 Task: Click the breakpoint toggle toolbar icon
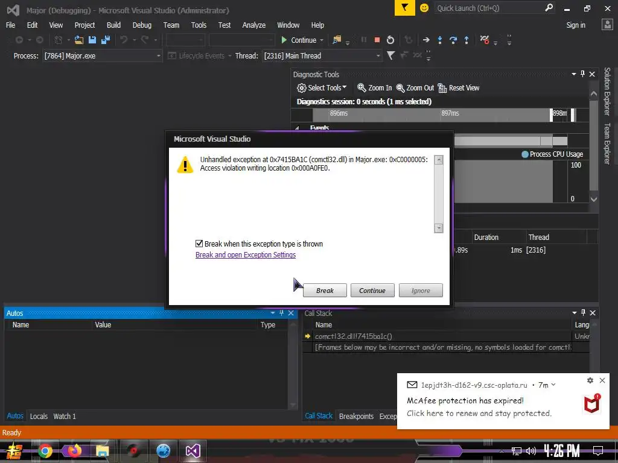pos(485,40)
